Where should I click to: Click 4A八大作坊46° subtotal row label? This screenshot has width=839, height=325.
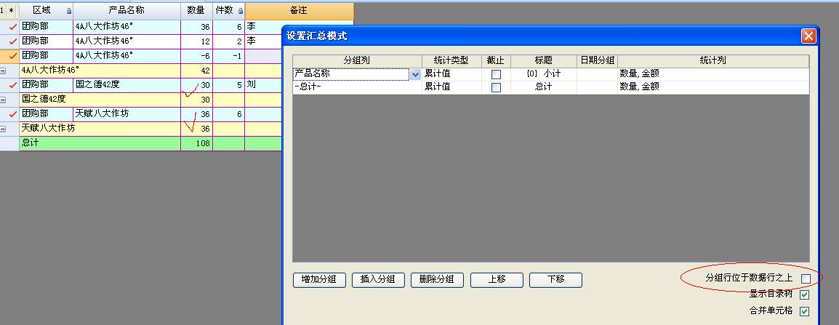click(x=100, y=70)
